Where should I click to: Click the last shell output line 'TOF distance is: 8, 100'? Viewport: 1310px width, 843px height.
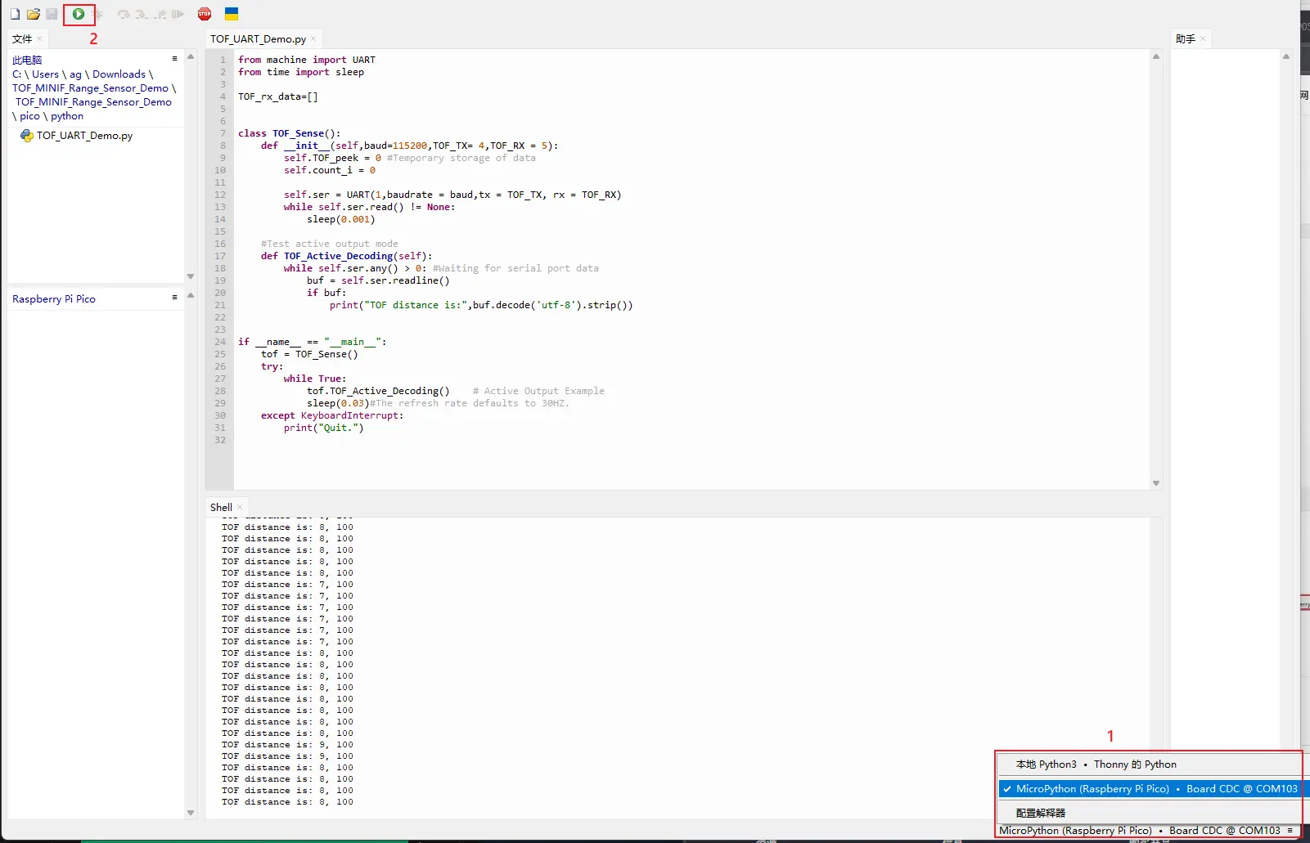[x=287, y=802]
